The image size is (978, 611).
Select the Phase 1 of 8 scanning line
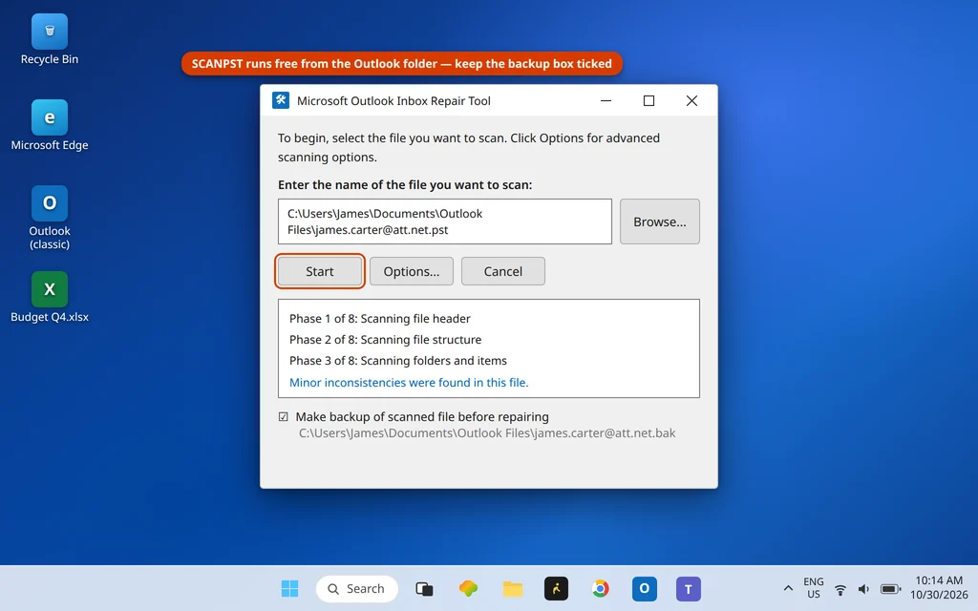[380, 319]
